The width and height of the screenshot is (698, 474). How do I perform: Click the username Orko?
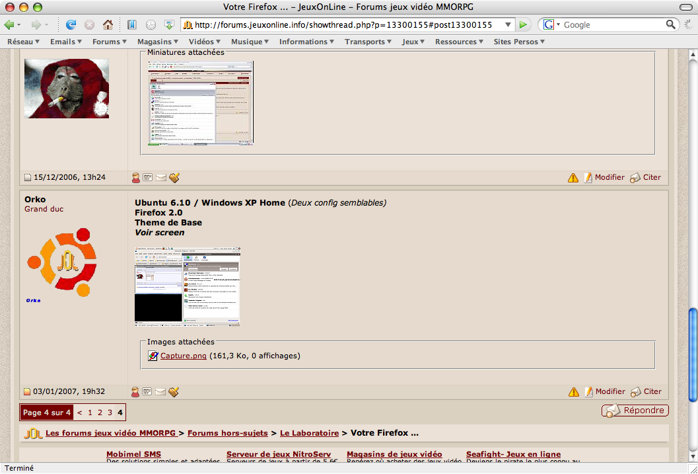point(35,199)
